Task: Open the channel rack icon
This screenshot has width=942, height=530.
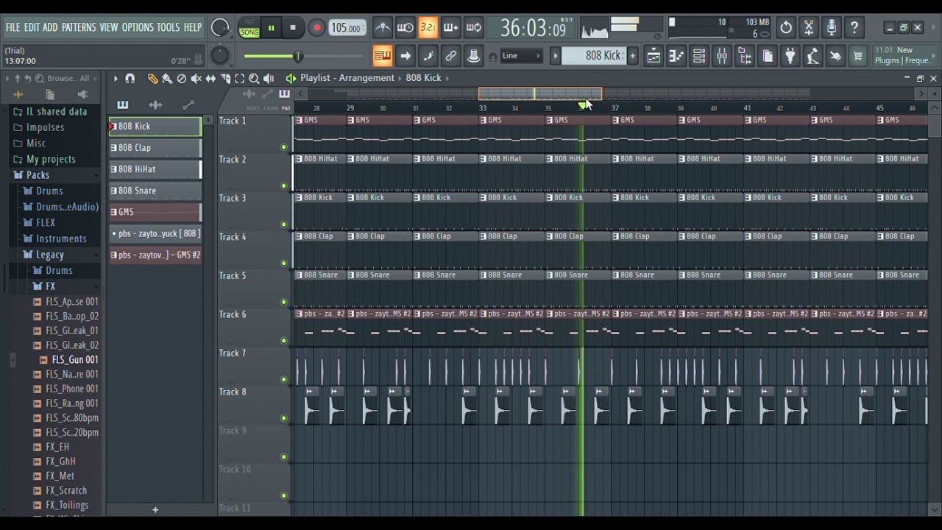Action: [x=699, y=56]
